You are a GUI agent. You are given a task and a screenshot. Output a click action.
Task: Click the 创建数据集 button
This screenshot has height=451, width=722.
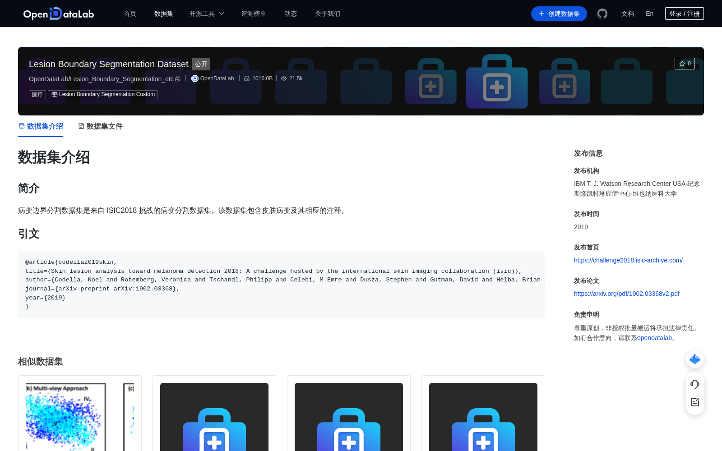coord(559,14)
